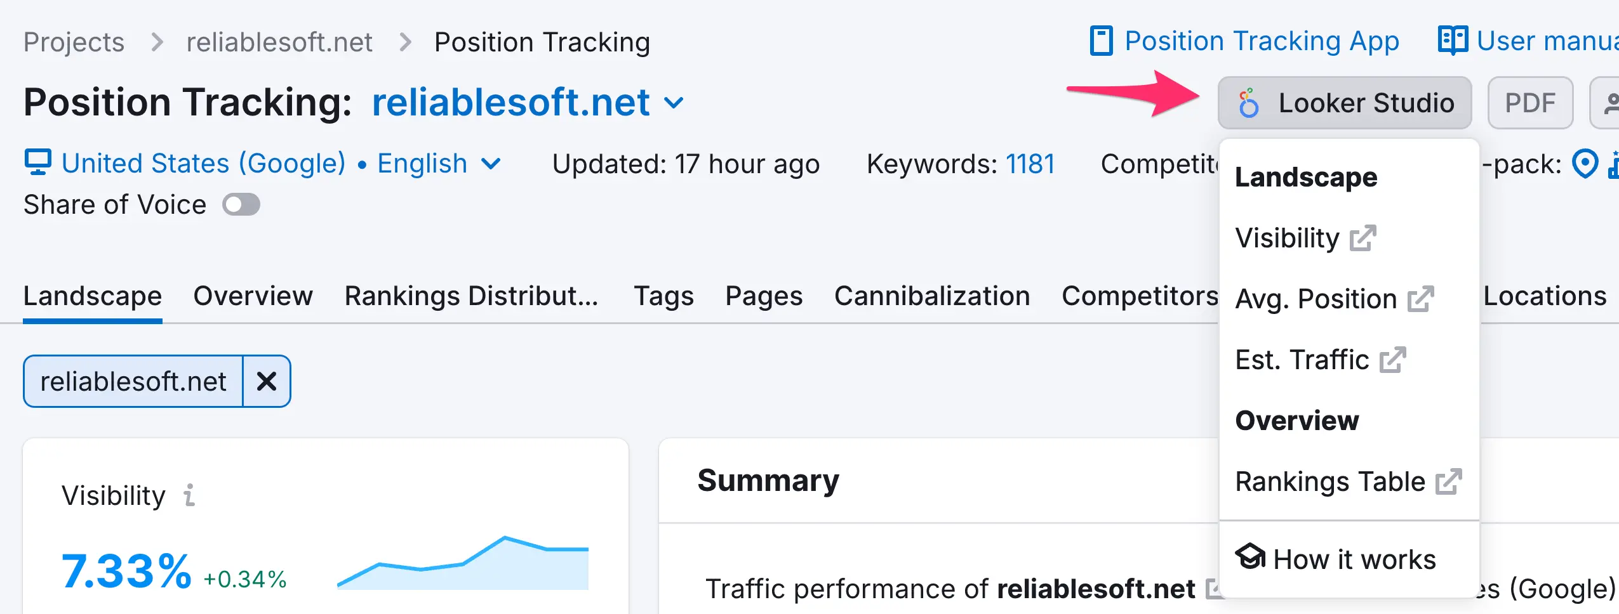Image resolution: width=1619 pixels, height=614 pixels.
Task: Click the Visibility trend sparkline chart
Action: point(463,563)
